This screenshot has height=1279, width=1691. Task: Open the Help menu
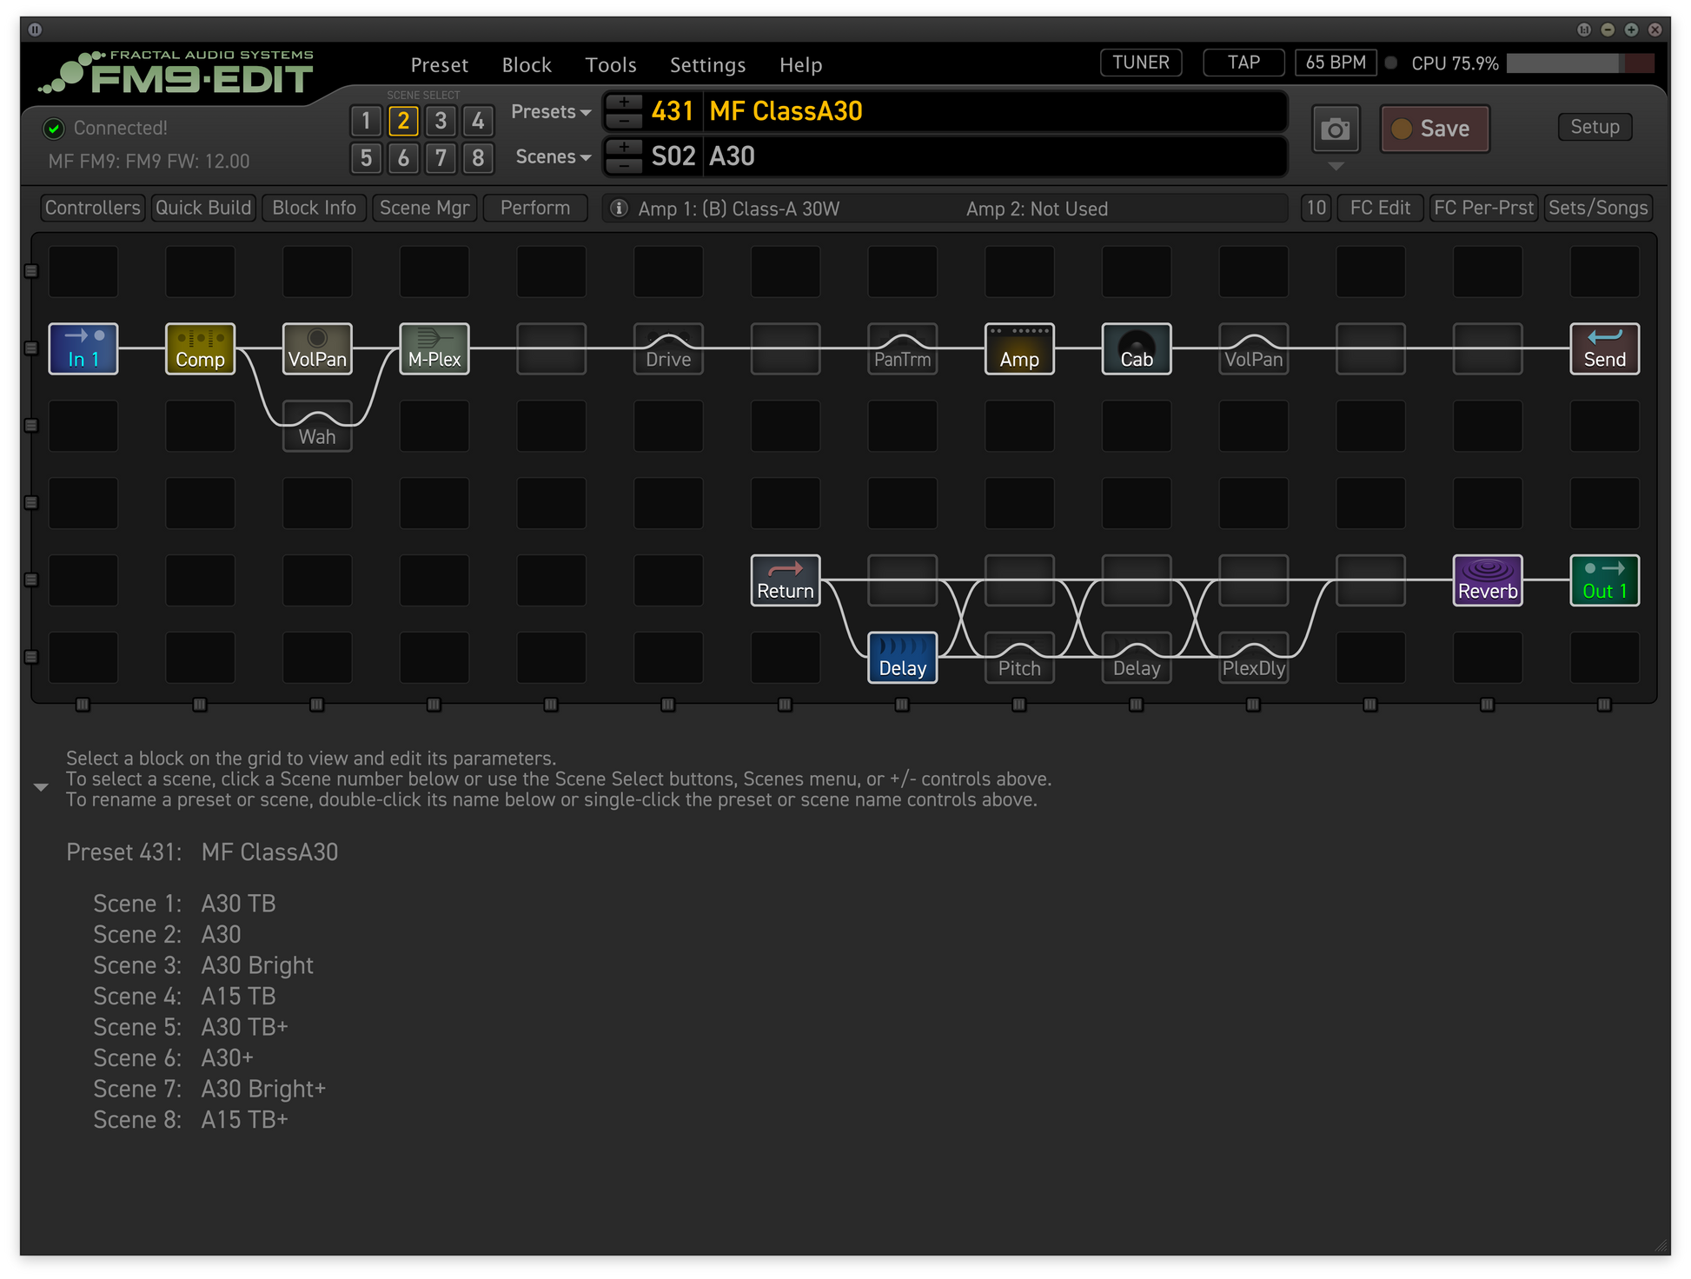tap(800, 65)
